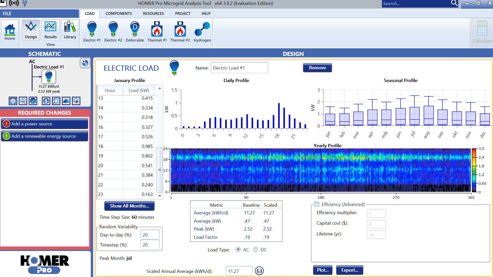Enable the Efficiency (Advanced) checkbox

click(x=317, y=204)
